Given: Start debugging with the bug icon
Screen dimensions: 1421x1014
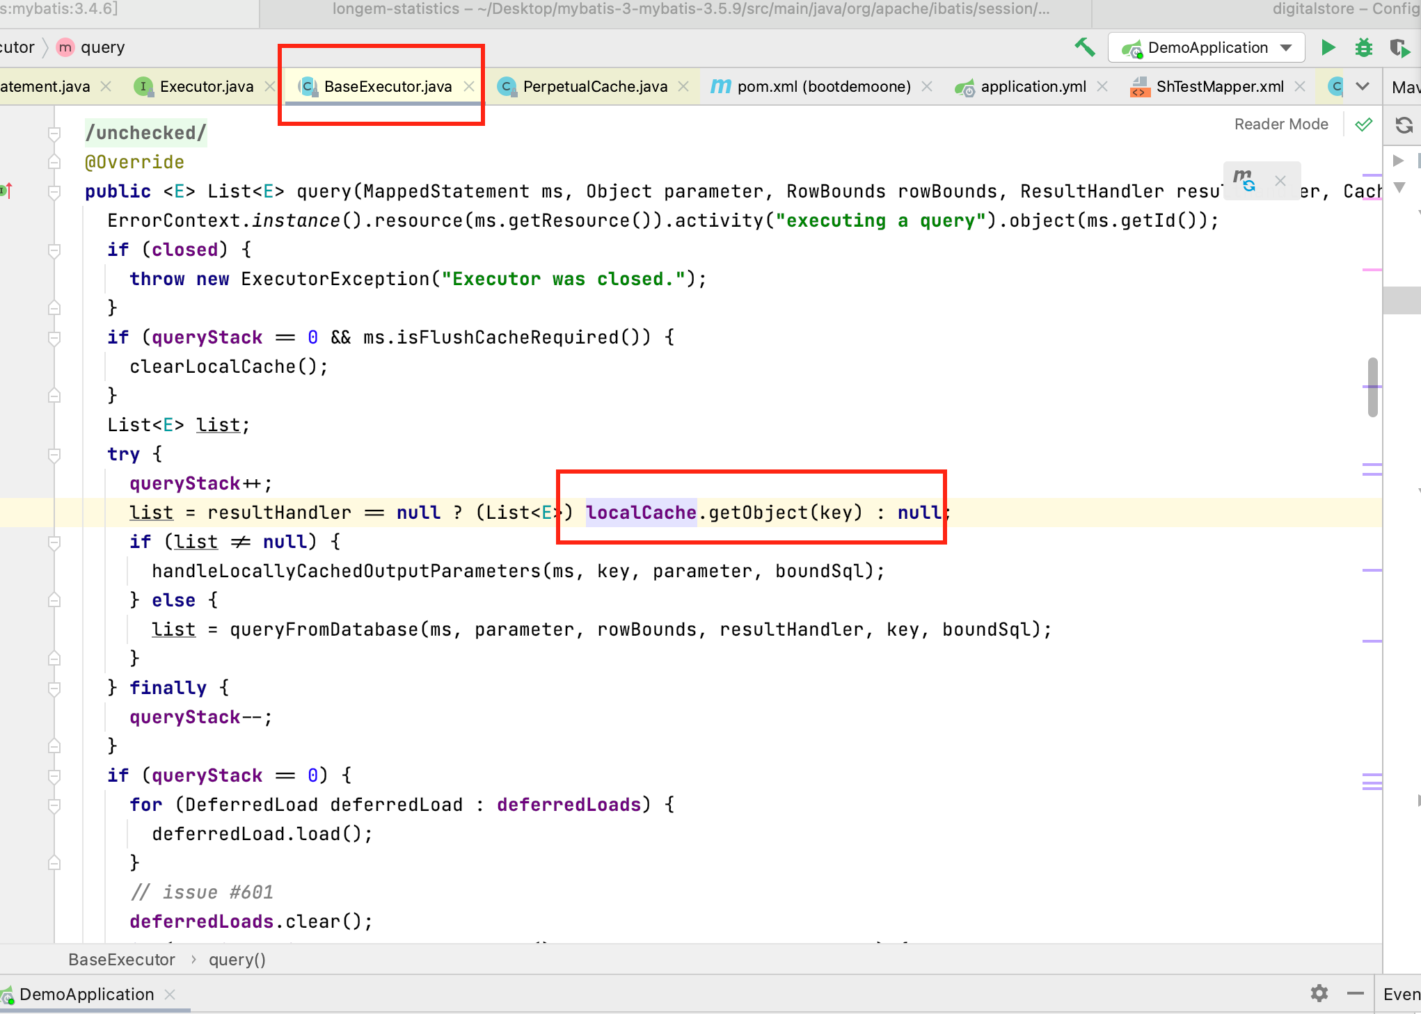Looking at the screenshot, I should point(1363,47).
